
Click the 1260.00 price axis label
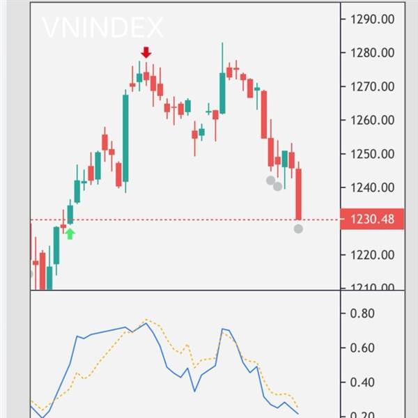373,121
